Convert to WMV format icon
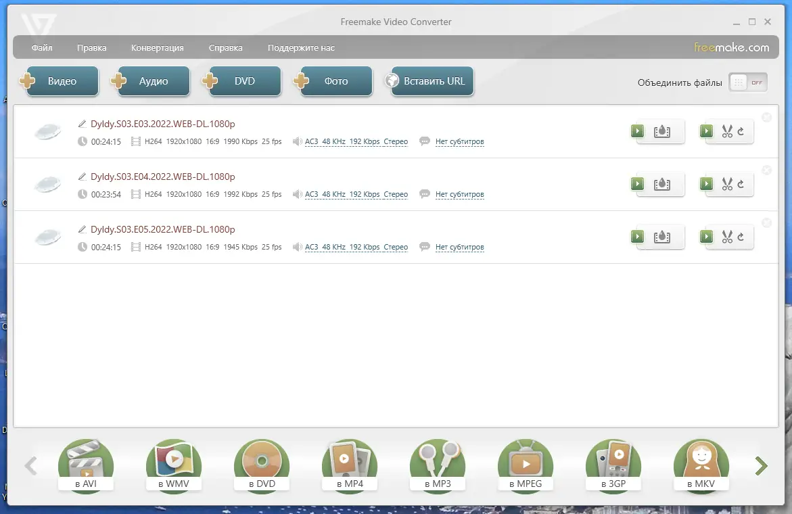 (174, 465)
